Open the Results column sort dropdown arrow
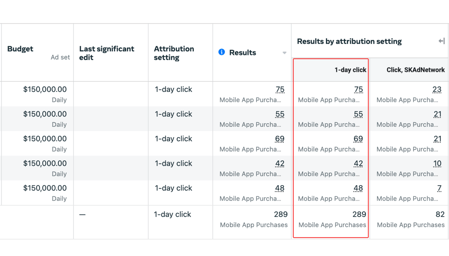Image resolution: width=449 pixels, height=256 pixels. pos(284,53)
